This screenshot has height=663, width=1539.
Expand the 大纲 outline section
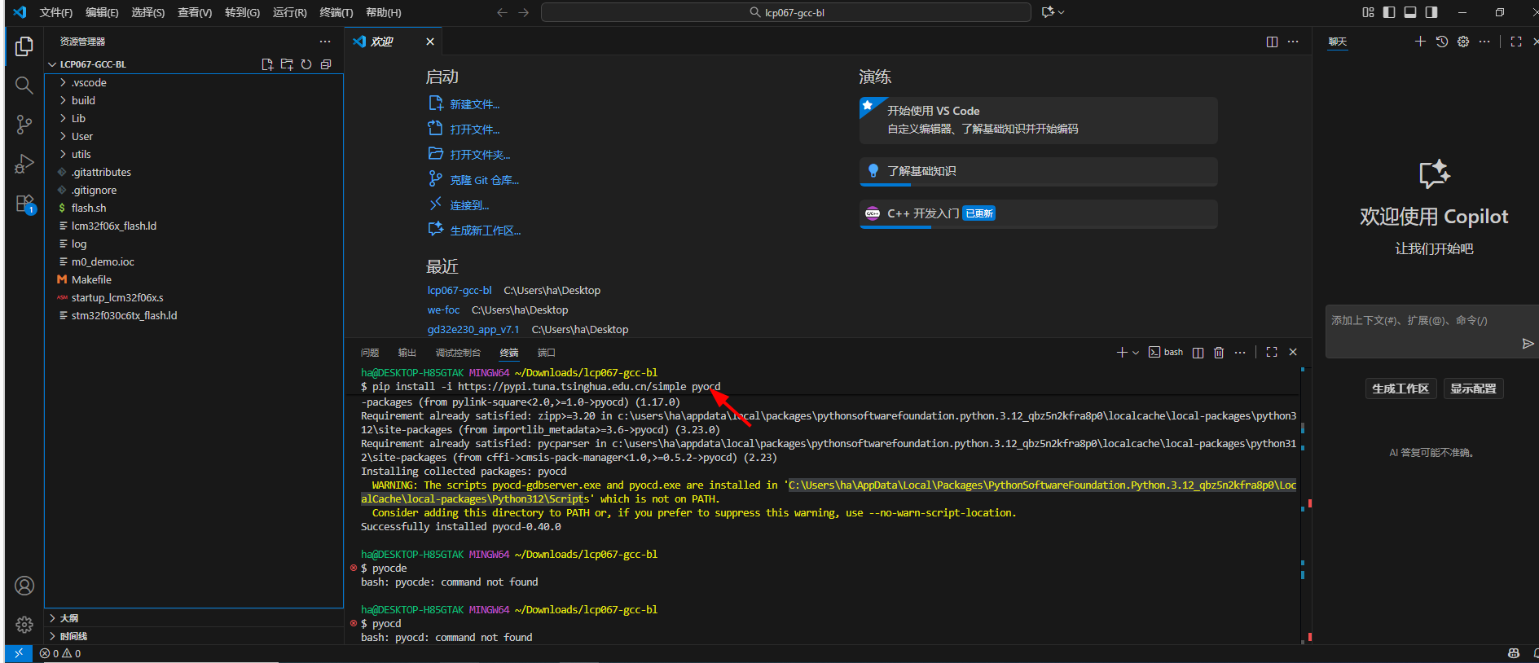(x=69, y=618)
